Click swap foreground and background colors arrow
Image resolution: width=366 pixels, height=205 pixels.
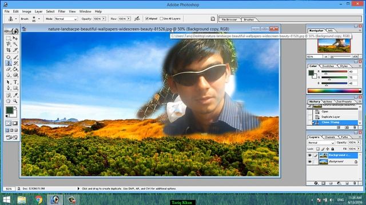tap(15, 108)
